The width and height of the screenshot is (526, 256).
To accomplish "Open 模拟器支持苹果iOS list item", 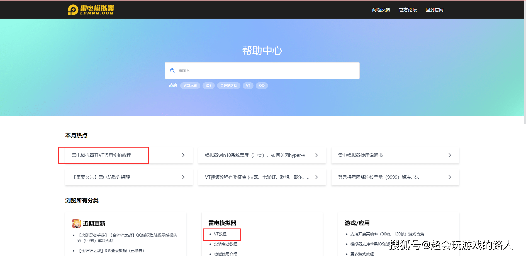I will (370, 244).
